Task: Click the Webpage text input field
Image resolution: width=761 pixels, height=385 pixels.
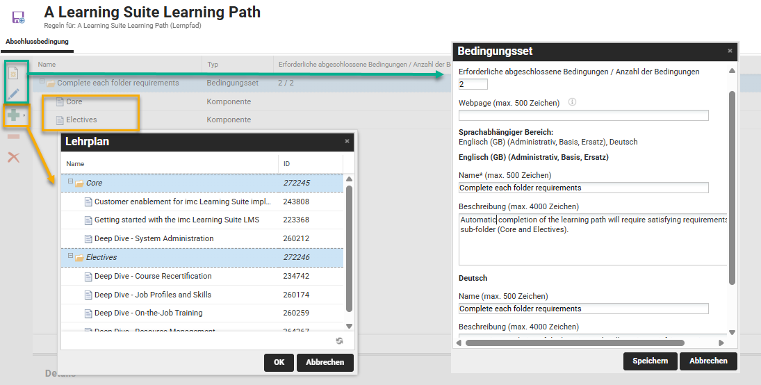Action: 583,115
